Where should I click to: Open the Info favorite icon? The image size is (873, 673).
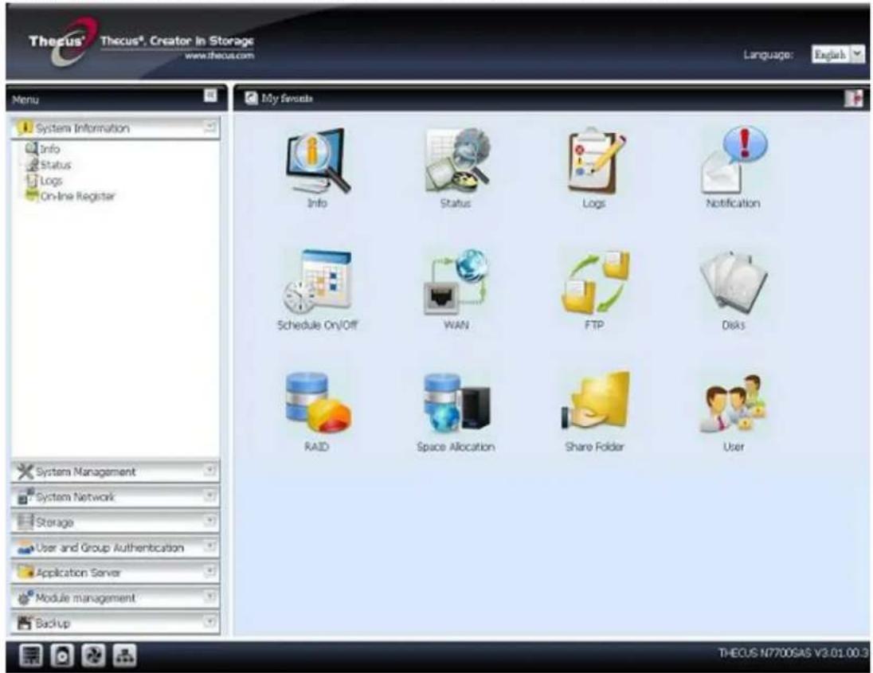point(317,162)
